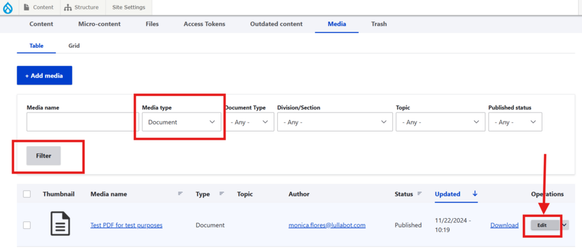
Task: Click the Type column sort icon
Action: click(x=222, y=193)
